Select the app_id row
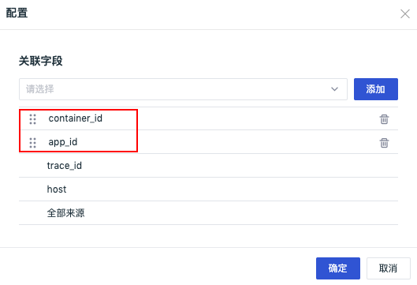Image resolution: width=417 pixels, height=285 pixels. 208,142
